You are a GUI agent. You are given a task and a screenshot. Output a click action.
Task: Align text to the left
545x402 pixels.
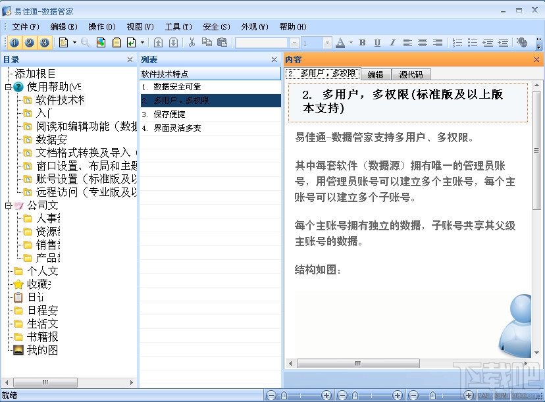pos(407,43)
